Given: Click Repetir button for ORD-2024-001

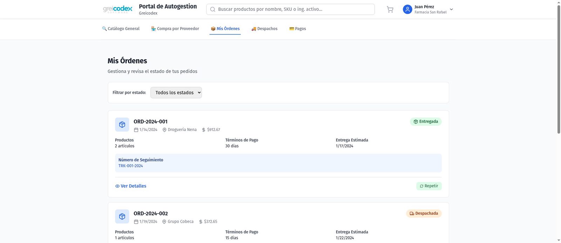Looking at the screenshot, I should coord(429,186).
